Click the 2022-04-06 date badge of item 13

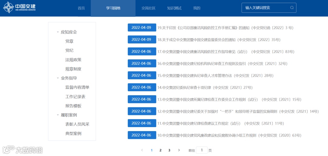coord(142,99)
